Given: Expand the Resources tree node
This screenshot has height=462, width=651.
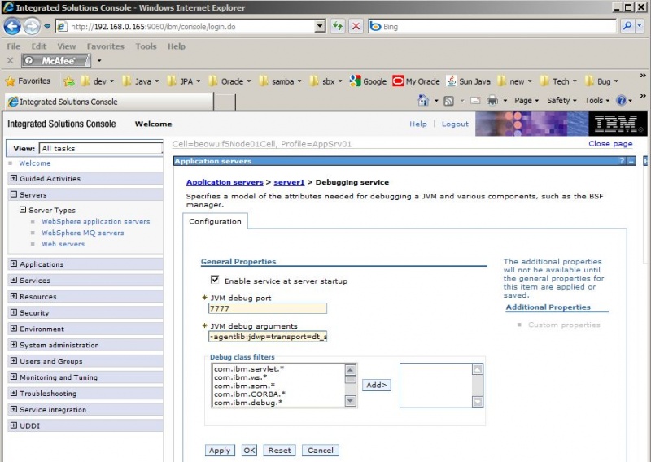Looking at the screenshot, I should coord(14,296).
